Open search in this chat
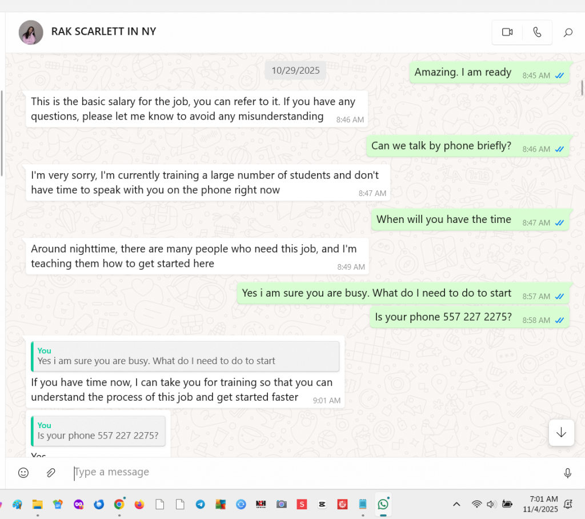This screenshot has width=585, height=519. pyautogui.click(x=568, y=33)
